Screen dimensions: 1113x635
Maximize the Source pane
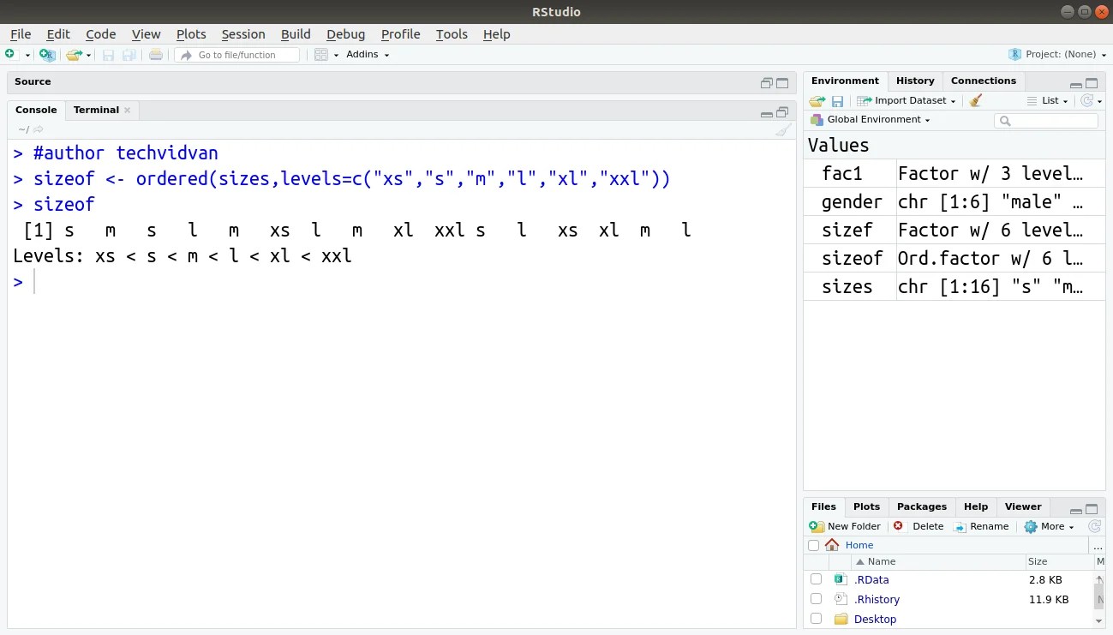pyautogui.click(x=782, y=83)
